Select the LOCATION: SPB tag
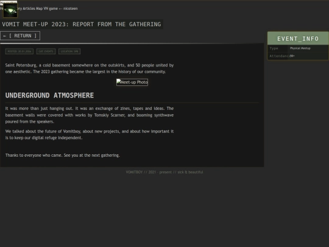 click(x=69, y=51)
